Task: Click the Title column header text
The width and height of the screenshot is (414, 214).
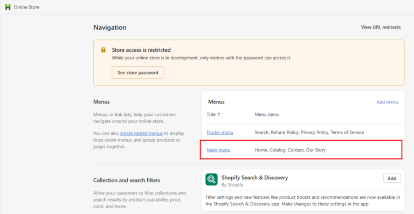Action: point(211,114)
